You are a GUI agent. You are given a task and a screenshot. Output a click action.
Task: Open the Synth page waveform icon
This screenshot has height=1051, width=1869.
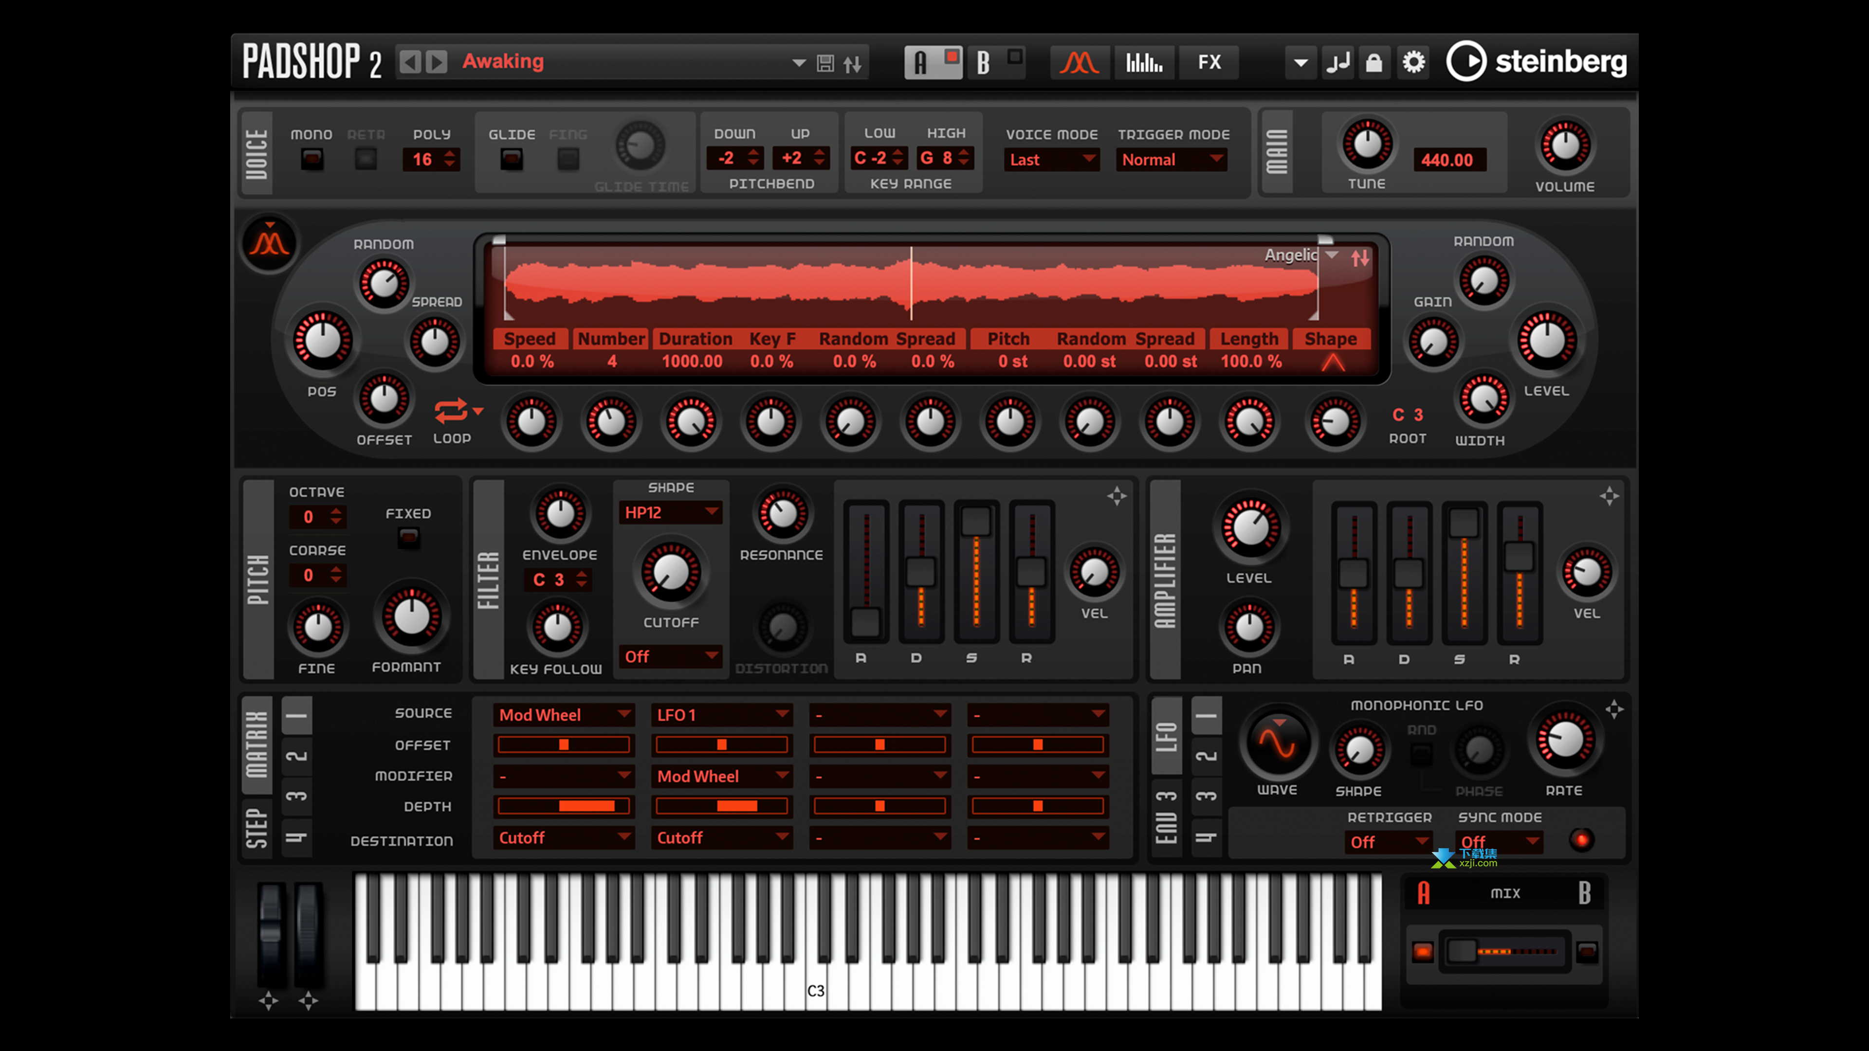[1079, 62]
